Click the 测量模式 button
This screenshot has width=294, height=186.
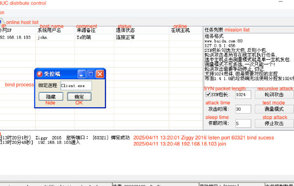274,109
